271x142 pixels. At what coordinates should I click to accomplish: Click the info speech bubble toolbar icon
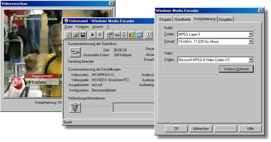(148, 35)
